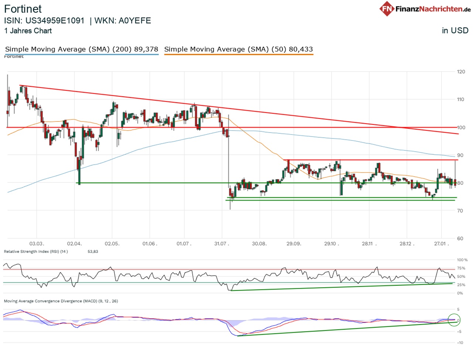This screenshot has height=347, width=473.
Task: Click the RSI 53,83 value readout
Action: [x=93, y=252]
